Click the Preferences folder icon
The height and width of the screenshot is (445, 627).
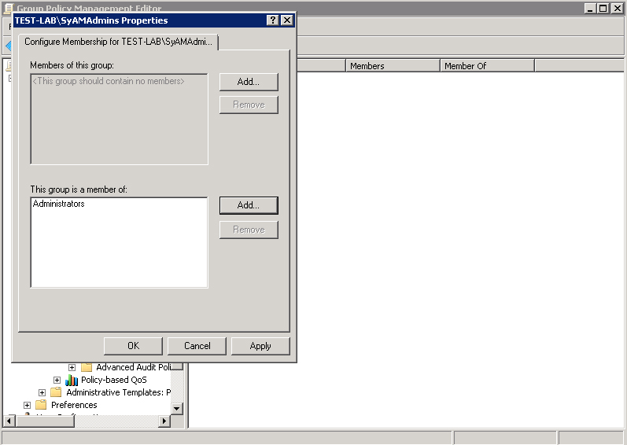pos(41,405)
